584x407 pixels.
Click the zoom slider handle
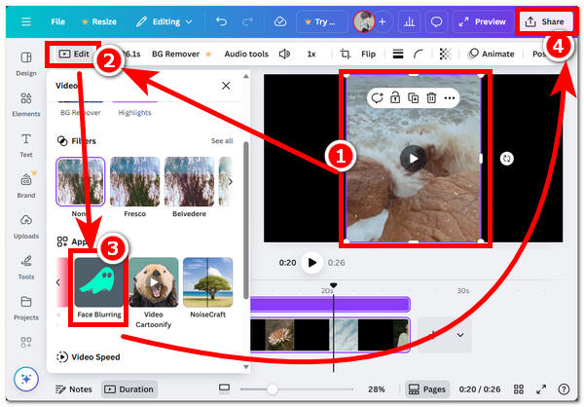click(272, 388)
